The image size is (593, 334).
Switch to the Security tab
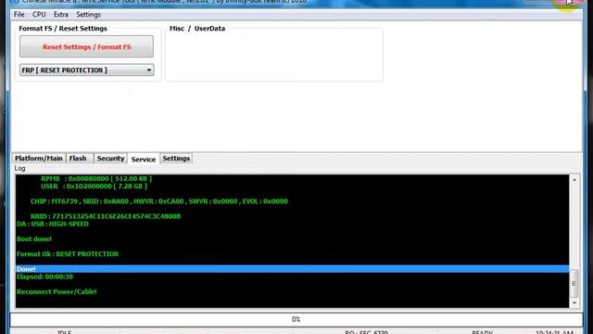pyautogui.click(x=110, y=159)
